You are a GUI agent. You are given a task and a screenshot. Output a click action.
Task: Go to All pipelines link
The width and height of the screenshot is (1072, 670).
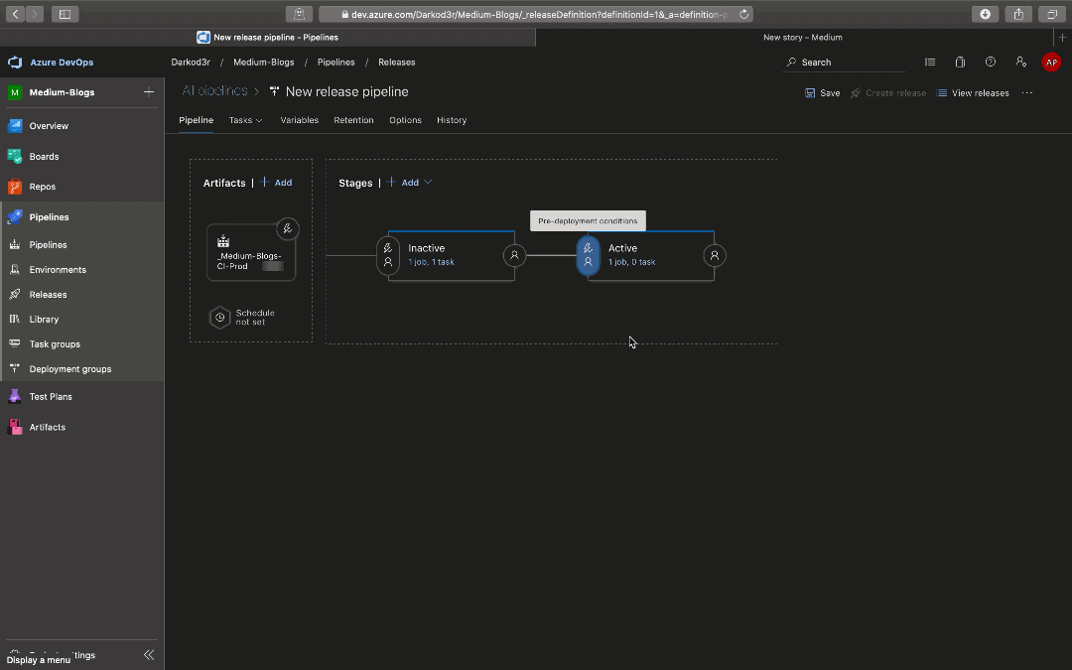tap(214, 91)
